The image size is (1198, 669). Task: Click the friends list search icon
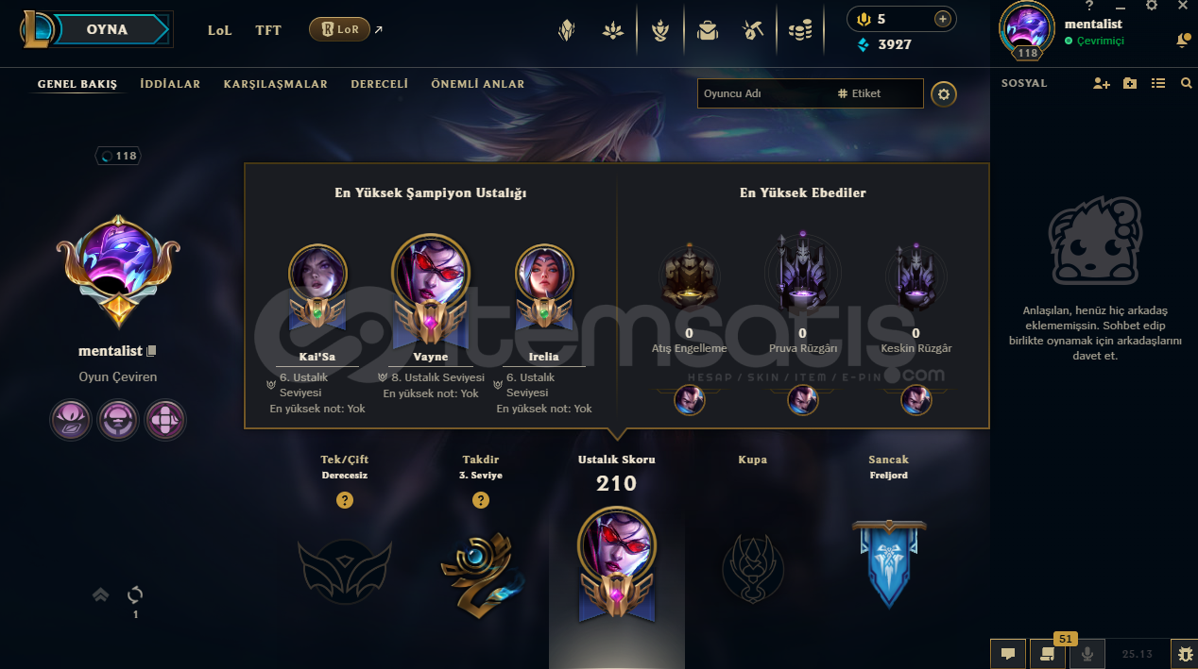click(1187, 83)
